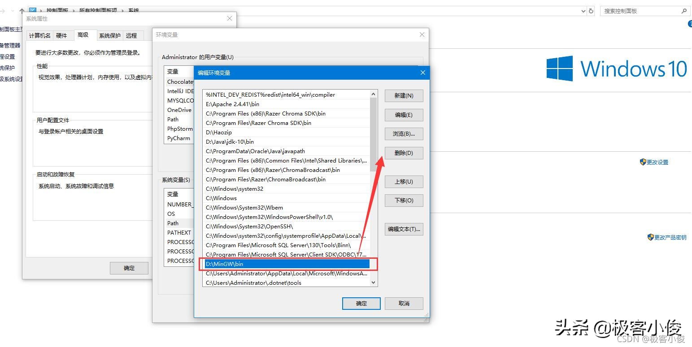Click the 新建(N) button

click(x=403, y=95)
